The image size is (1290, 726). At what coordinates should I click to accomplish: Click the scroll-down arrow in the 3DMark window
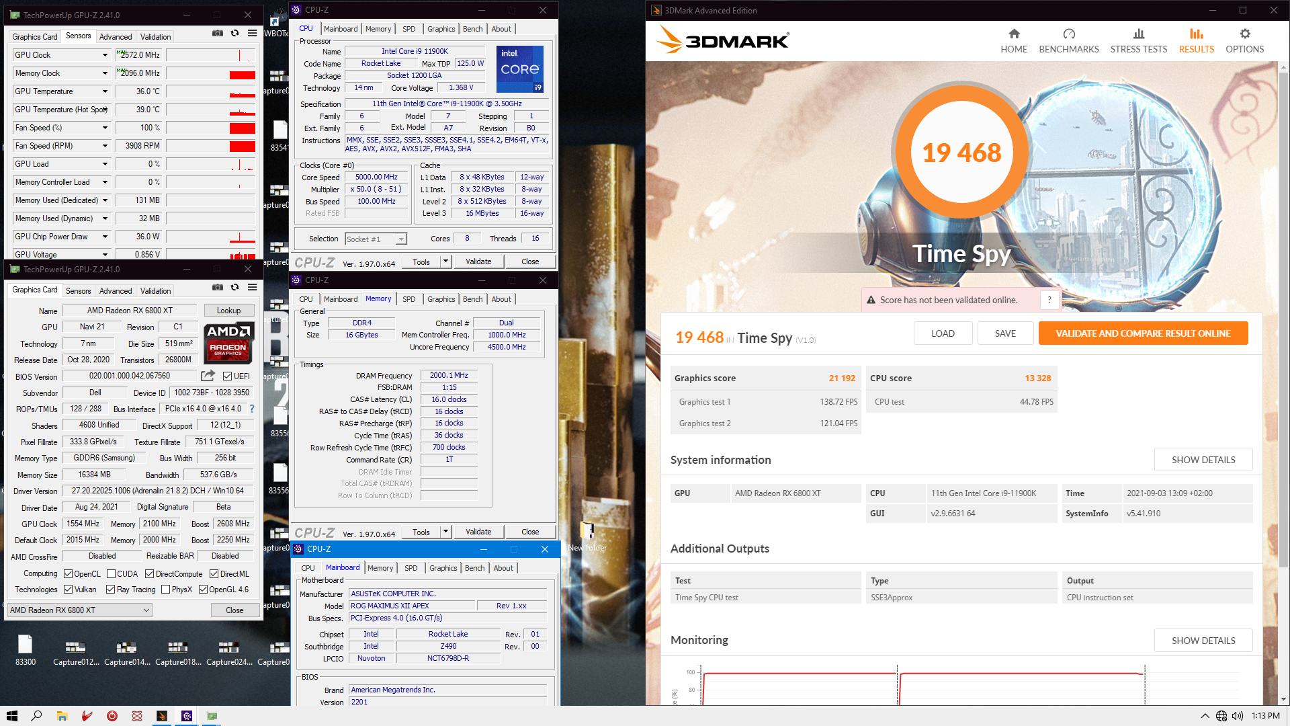pyautogui.click(x=1283, y=699)
